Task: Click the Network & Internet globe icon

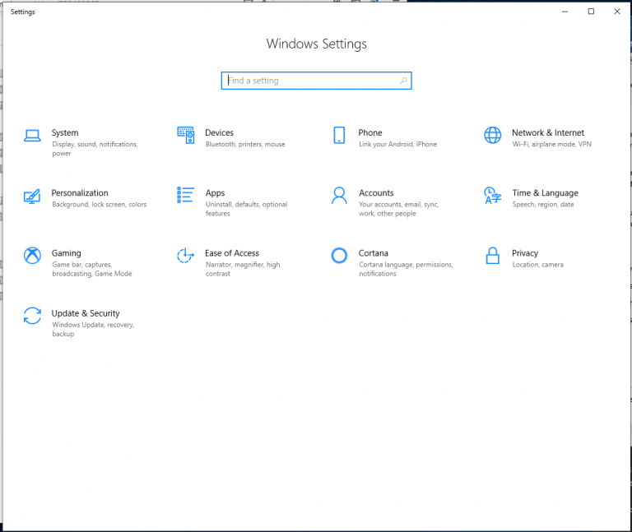Action: click(x=493, y=135)
